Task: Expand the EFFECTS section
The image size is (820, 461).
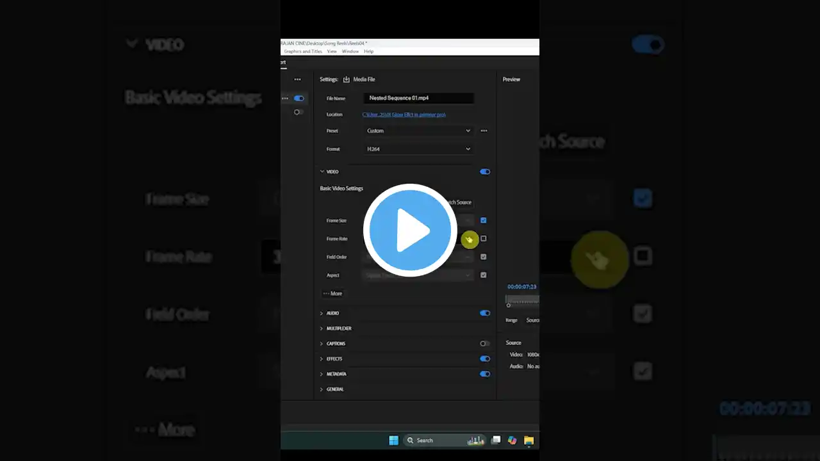Action: 322,359
